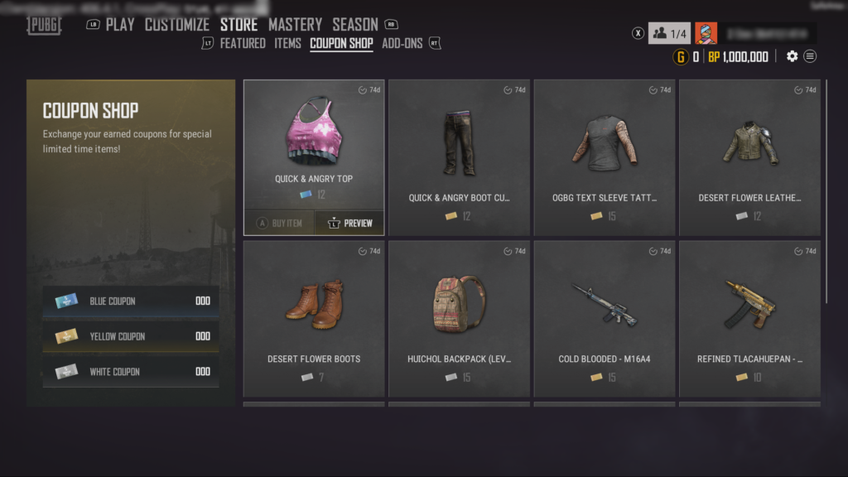Select the Blue Coupon row
Screen dimensions: 848x477
click(x=131, y=301)
